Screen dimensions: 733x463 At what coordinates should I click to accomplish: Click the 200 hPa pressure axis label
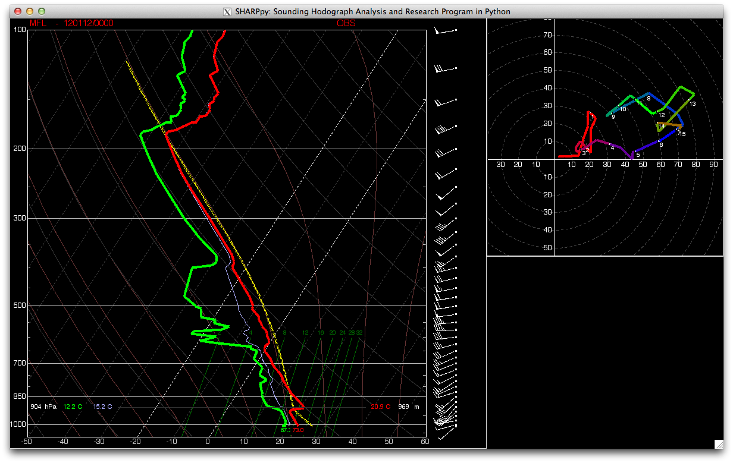click(x=20, y=149)
